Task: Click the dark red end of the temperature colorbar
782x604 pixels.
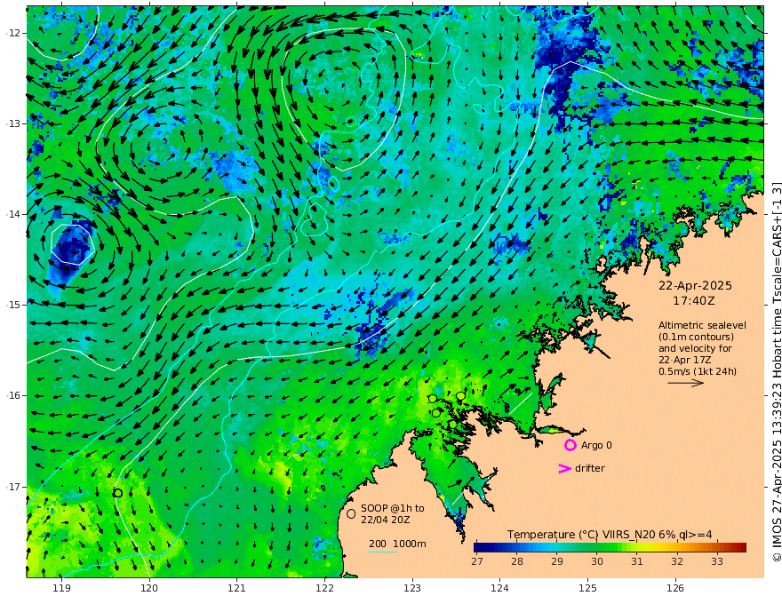Action: click(x=741, y=547)
